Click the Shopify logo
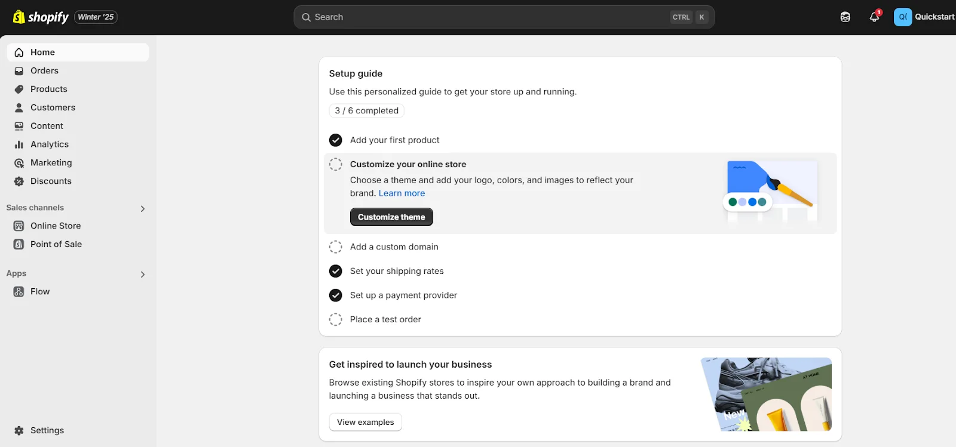 [x=41, y=17]
